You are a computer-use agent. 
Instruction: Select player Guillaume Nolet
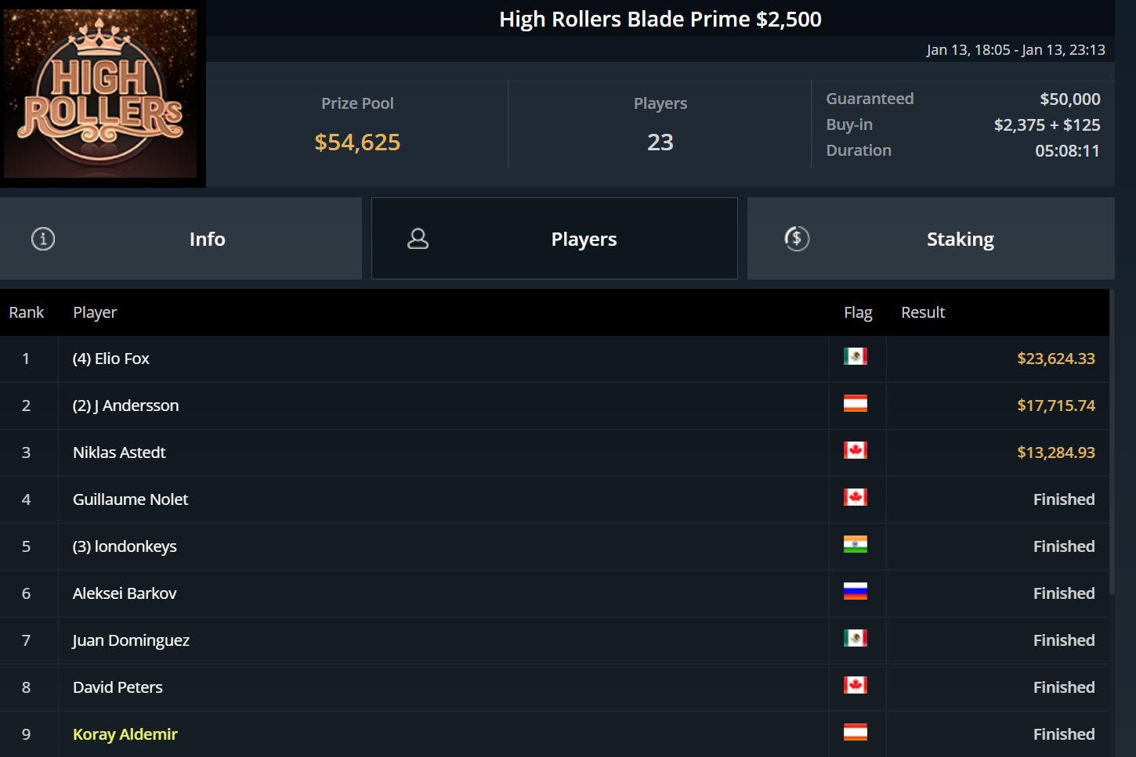(x=131, y=499)
